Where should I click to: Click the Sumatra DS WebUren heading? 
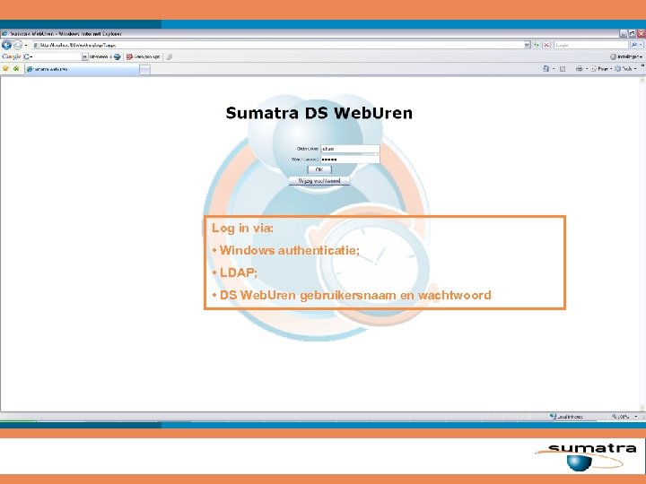tap(319, 113)
